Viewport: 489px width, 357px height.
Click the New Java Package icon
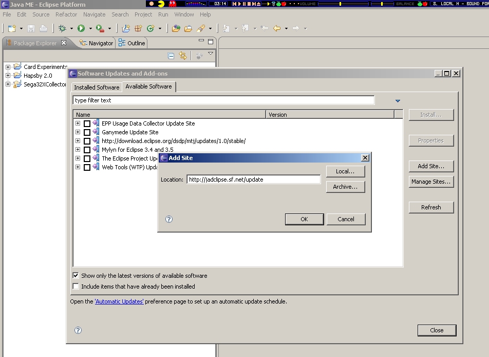coord(138,28)
